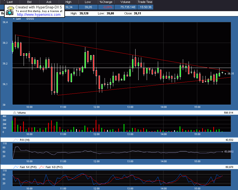Click the RSI (14) line icon
The height and width of the screenshot is (190, 238).
pyautogui.click(x=16, y=140)
